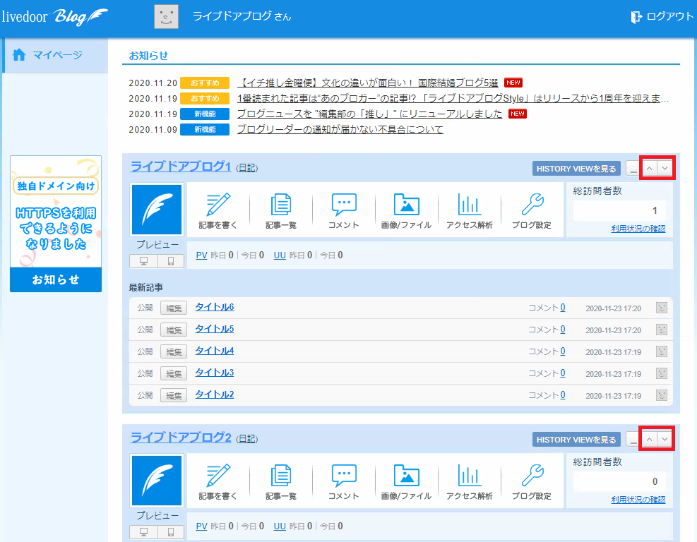Image resolution: width=697 pixels, height=542 pixels.
Task: Click HISTORY VIEWを見る for ライブドアブログ2
Action: pyautogui.click(x=576, y=440)
